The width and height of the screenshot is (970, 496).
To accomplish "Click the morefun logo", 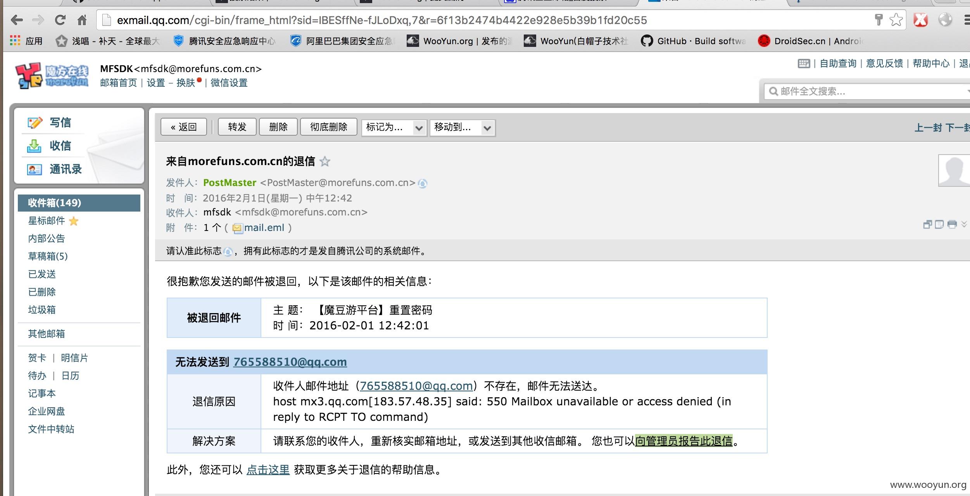I will click(x=52, y=76).
